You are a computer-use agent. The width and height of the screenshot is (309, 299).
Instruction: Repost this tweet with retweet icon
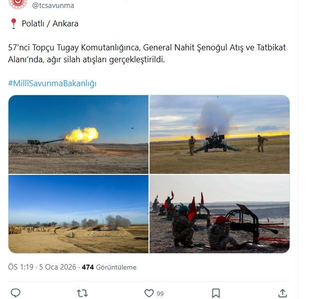(x=82, y=293)
